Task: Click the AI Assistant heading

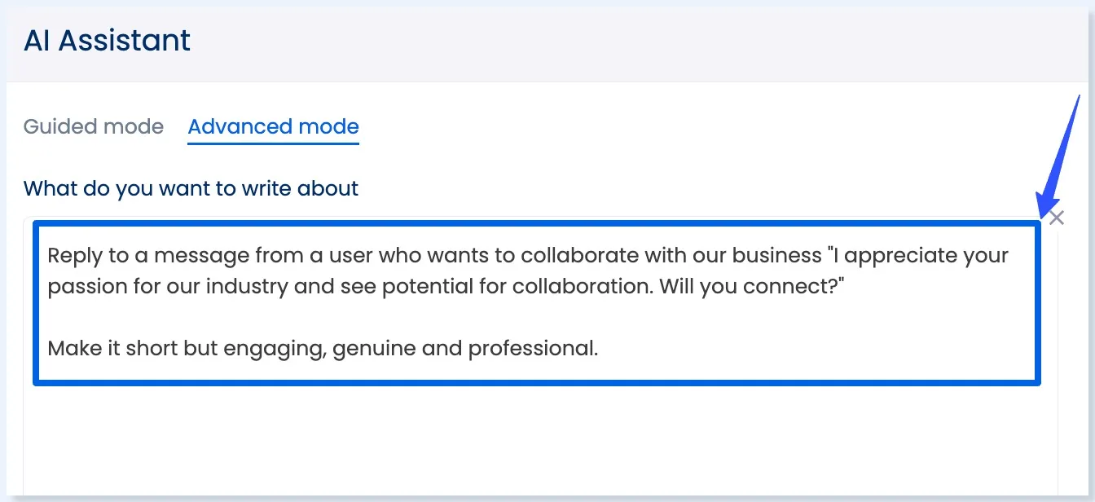Action: [107, 41]
